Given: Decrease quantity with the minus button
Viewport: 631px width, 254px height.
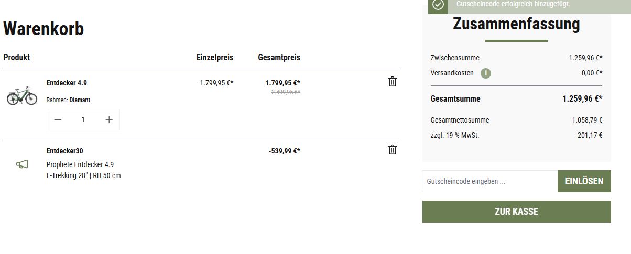Looking at the screenshot, I should tap(58, 119).
